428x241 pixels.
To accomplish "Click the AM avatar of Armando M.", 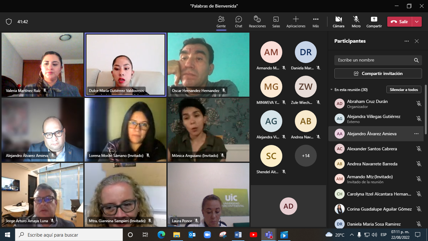I will pos(271,52).
